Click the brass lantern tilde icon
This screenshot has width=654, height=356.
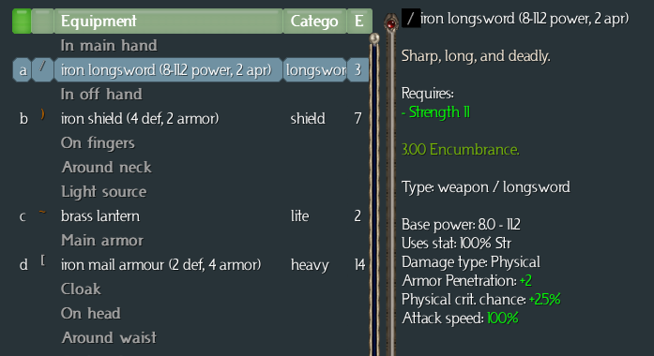(x=42, y=212)
